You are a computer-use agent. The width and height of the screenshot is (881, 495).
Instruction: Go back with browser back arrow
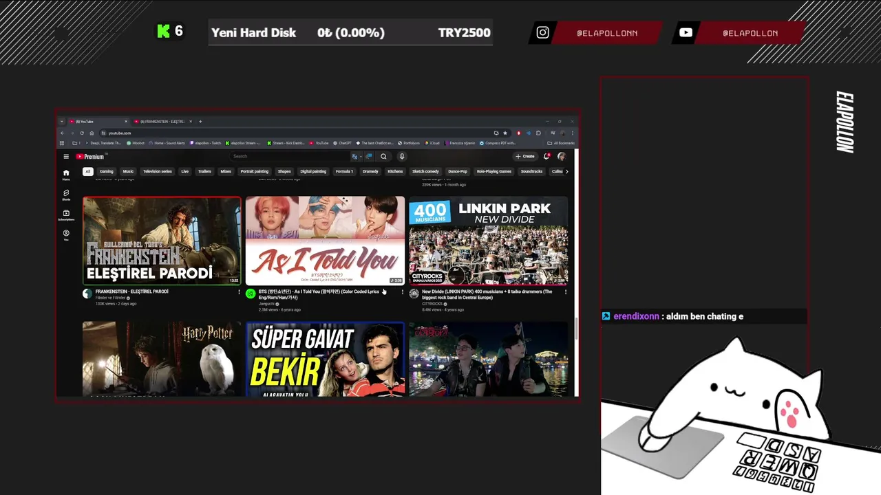(x=62, y=133)
